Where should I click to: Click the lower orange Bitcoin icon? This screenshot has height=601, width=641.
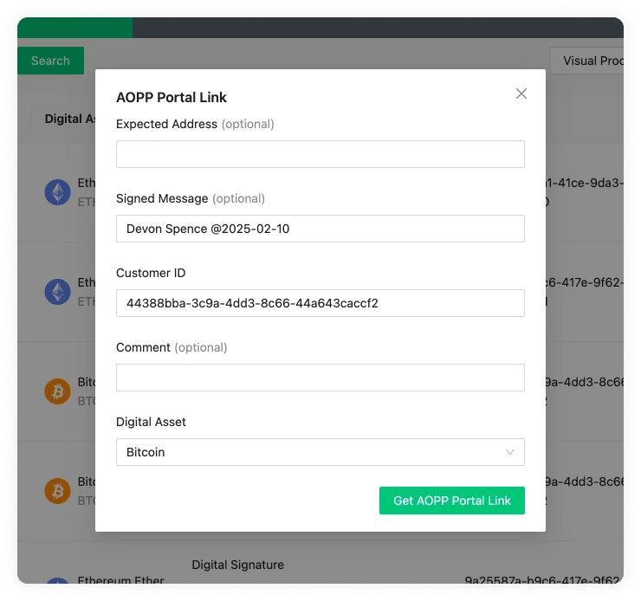[57, 491]
